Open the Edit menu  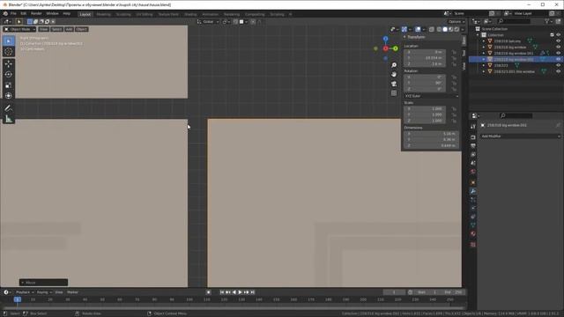24,14
